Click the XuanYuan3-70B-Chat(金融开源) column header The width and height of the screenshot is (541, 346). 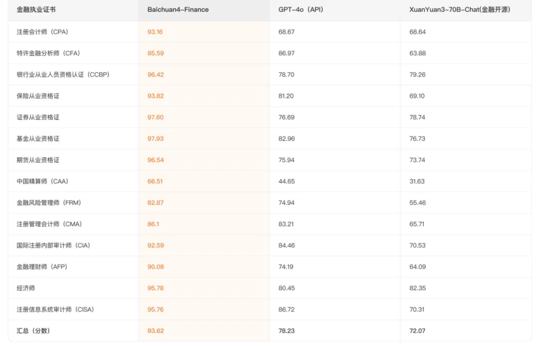460,10
